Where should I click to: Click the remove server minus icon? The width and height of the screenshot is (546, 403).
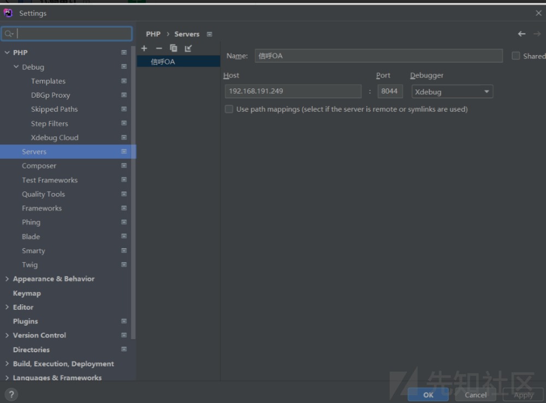coord(159,49)
